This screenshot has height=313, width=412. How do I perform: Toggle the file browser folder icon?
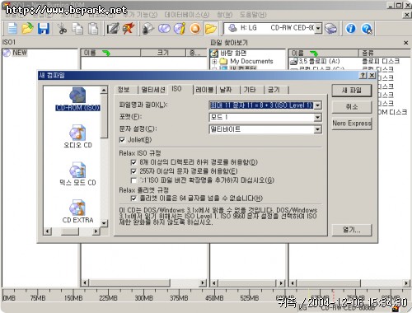(211, 28)
